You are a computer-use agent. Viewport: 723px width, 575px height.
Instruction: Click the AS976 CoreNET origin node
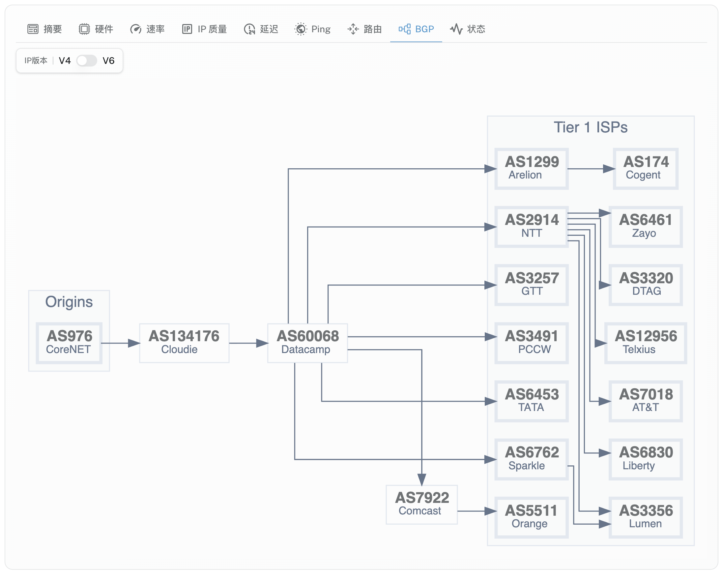click(69, 342)
